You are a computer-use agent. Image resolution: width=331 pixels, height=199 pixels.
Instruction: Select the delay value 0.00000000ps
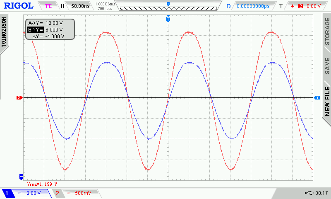[x=253, y=6]
